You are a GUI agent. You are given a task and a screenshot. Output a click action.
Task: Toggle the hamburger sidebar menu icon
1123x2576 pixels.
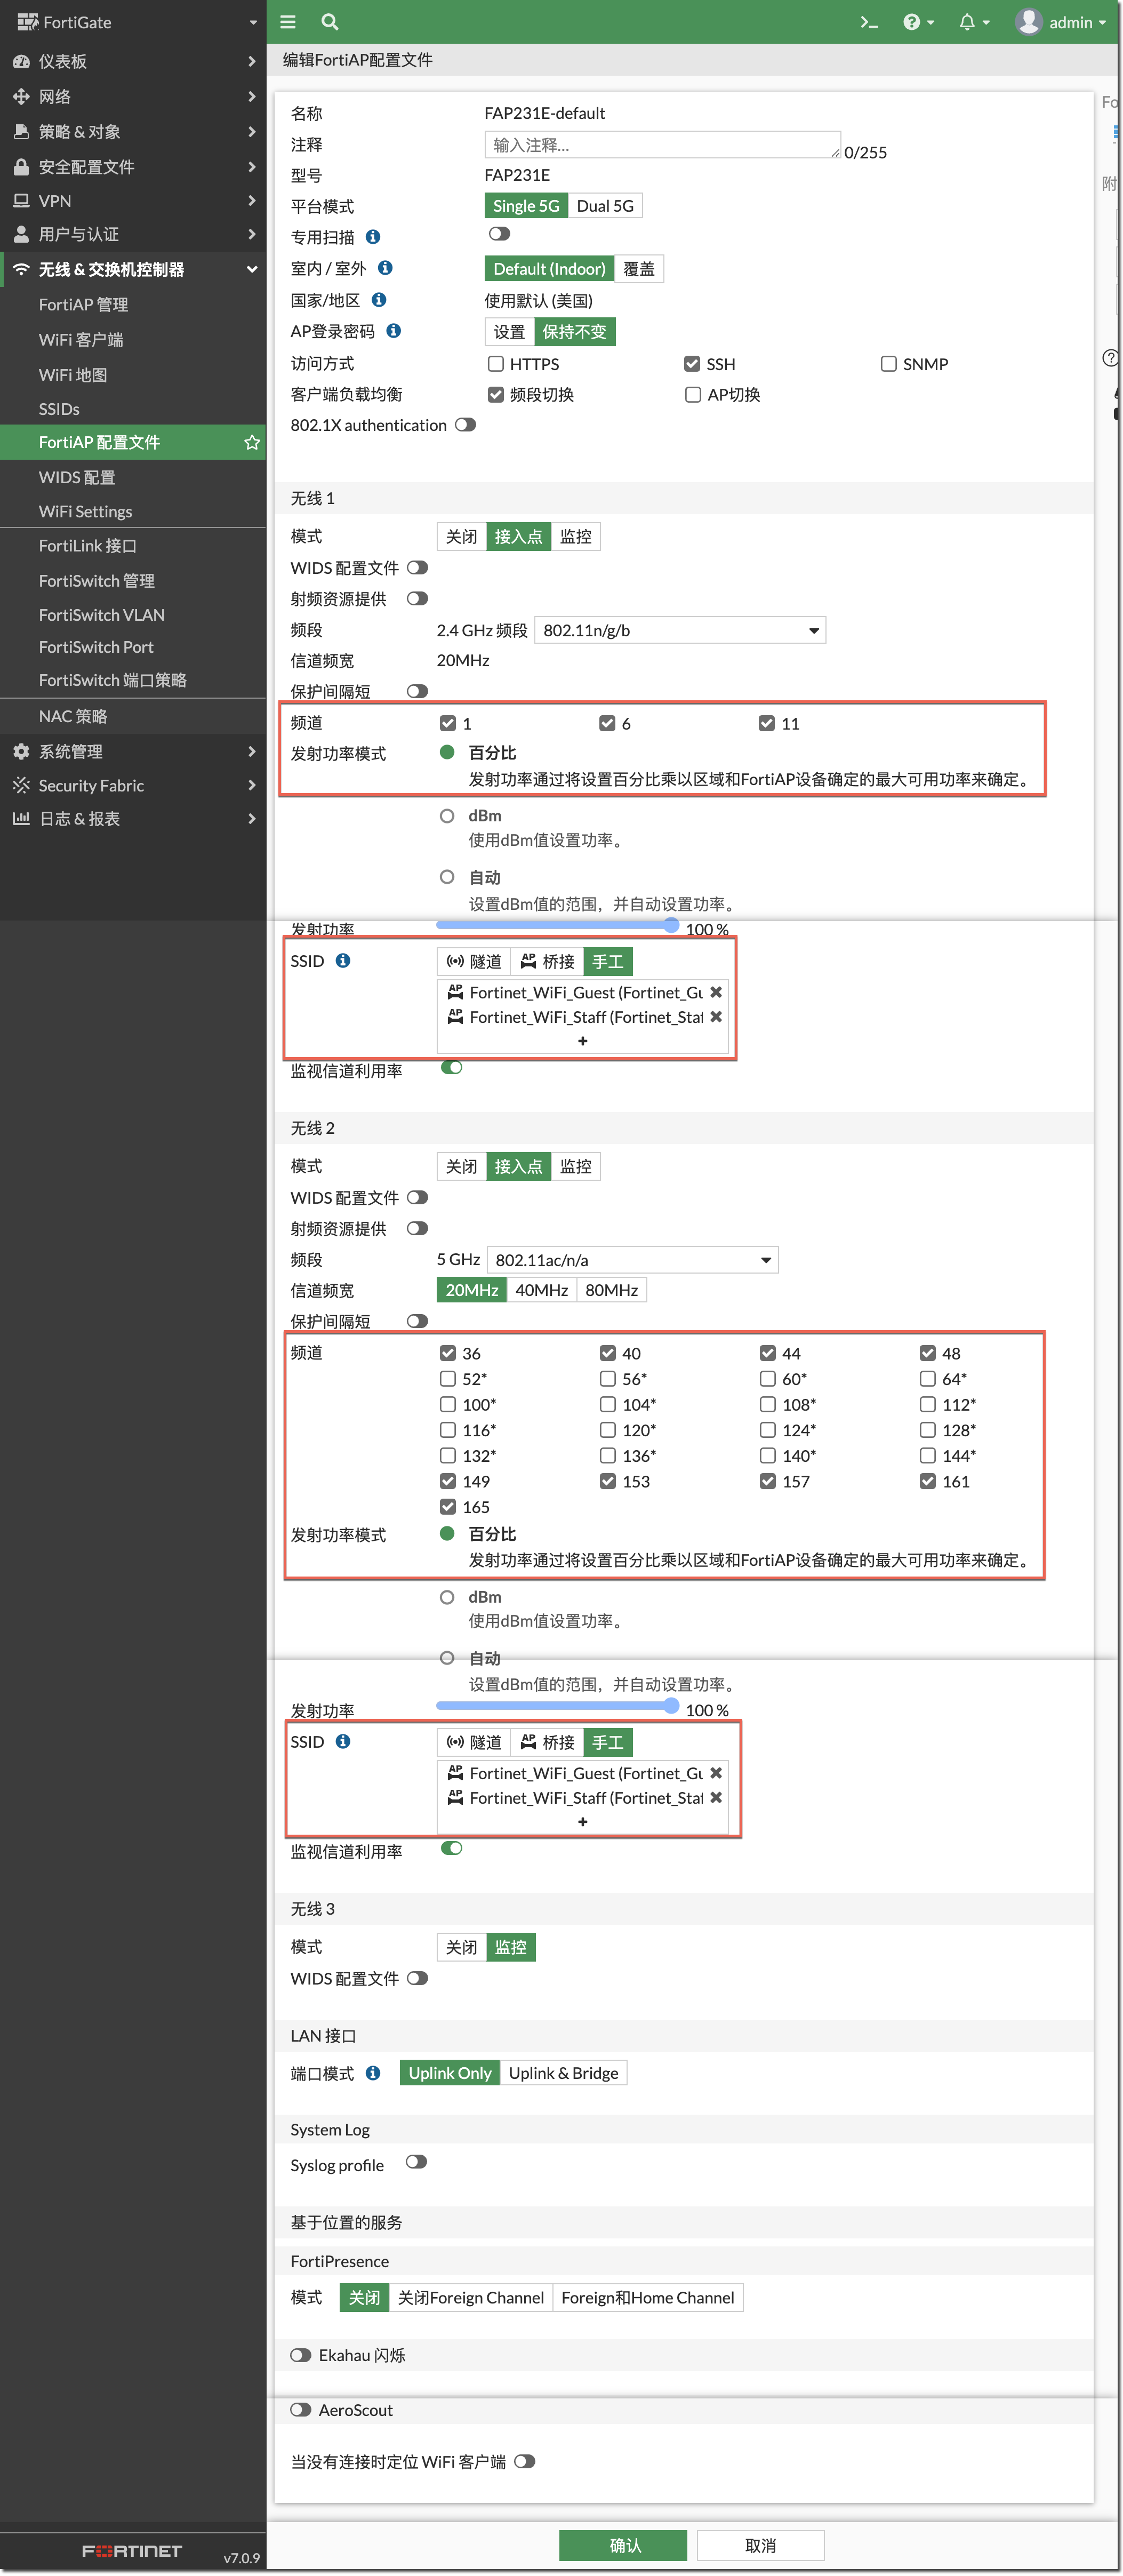pyautogui.click(x=288, y=22)
